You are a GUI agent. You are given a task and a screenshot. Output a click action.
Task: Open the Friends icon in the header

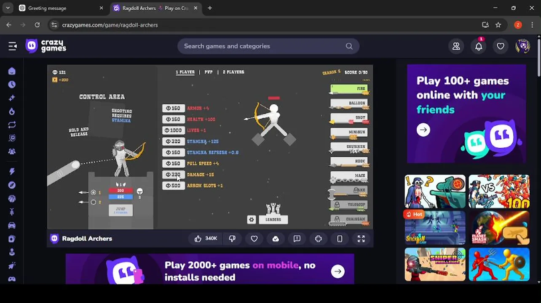coord(456,46)
